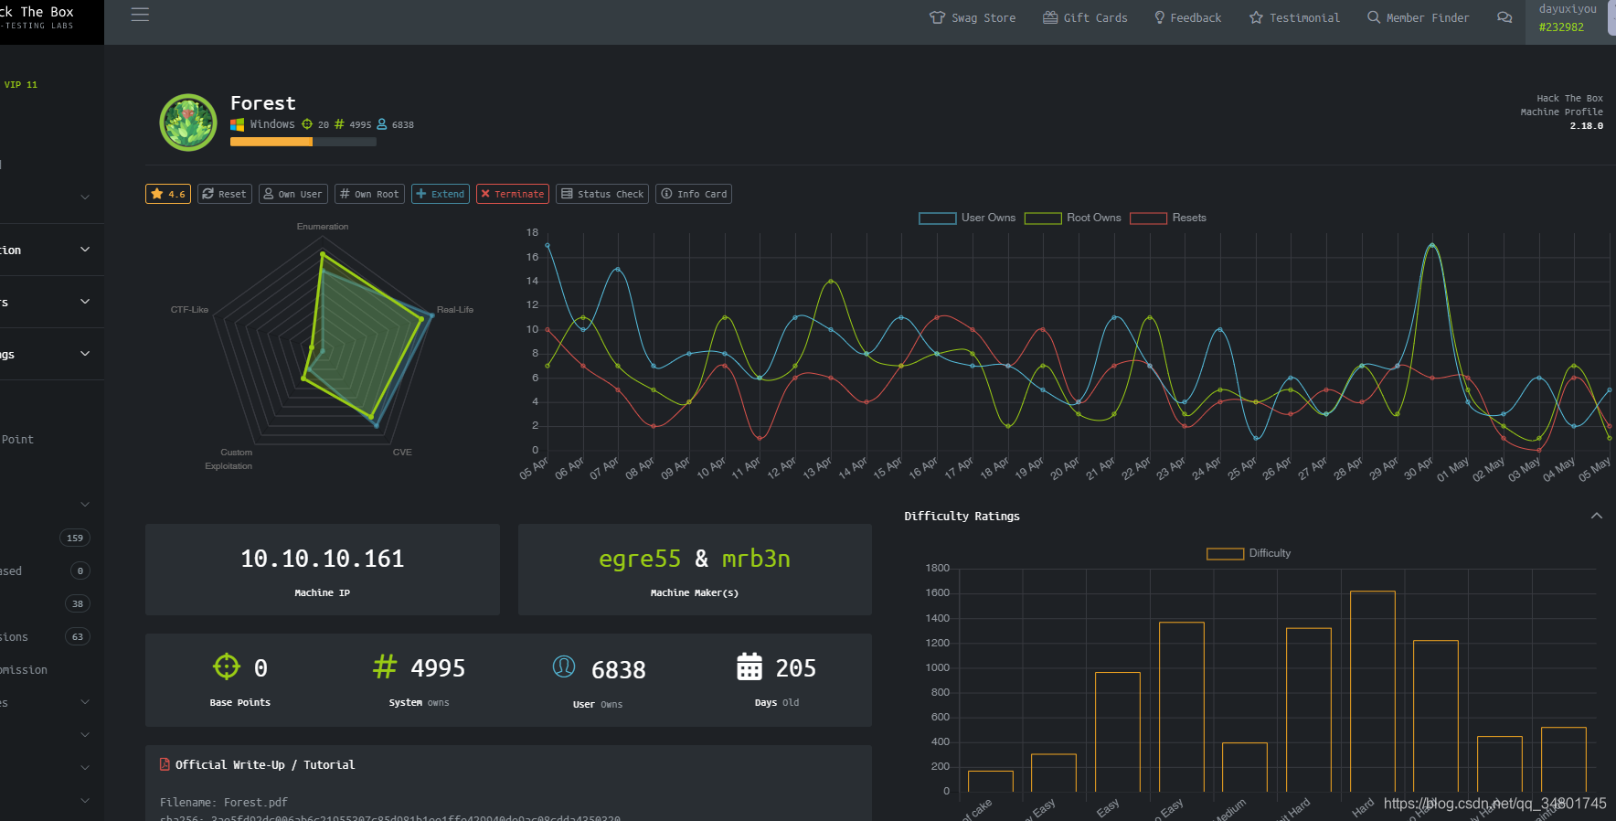1616x821 pixels.
Task: Open Member Finder search
Action: 1419,17
